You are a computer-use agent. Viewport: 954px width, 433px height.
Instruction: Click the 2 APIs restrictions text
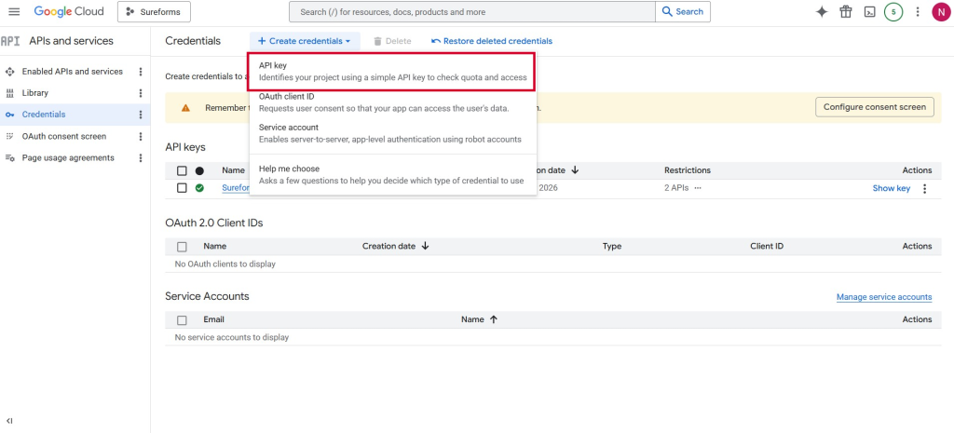click(x=676, y=188)
